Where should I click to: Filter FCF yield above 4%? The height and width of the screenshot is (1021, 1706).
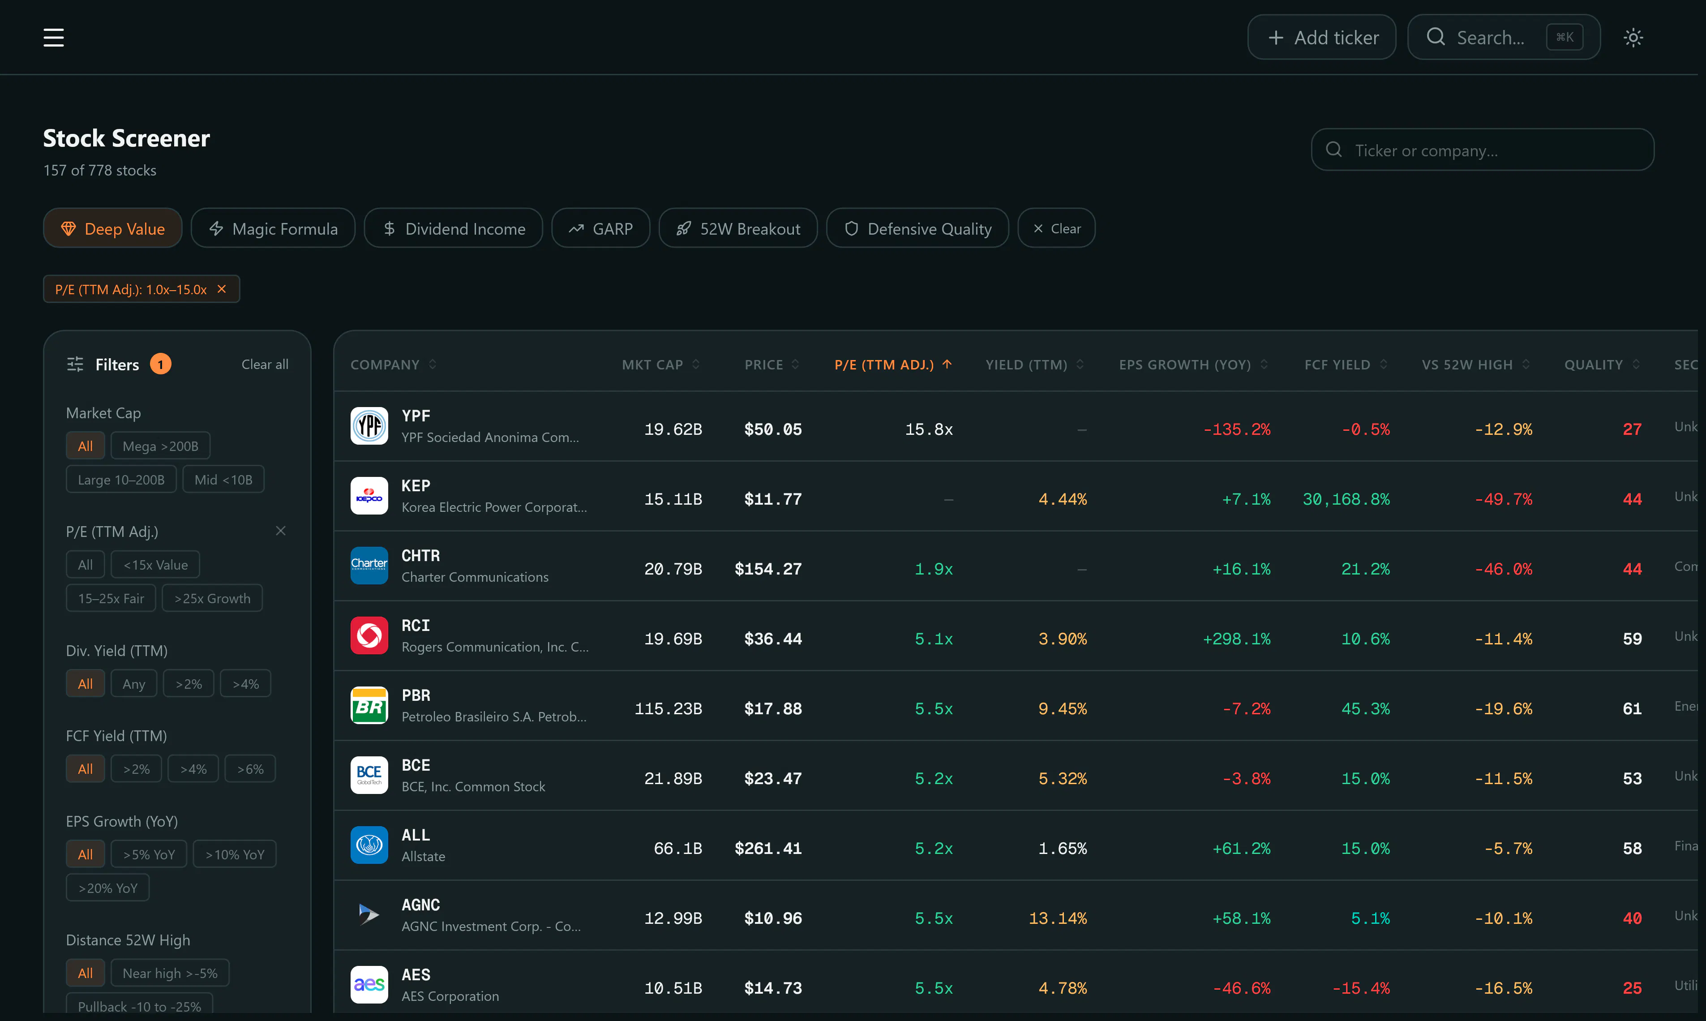[x=193, y=769]
